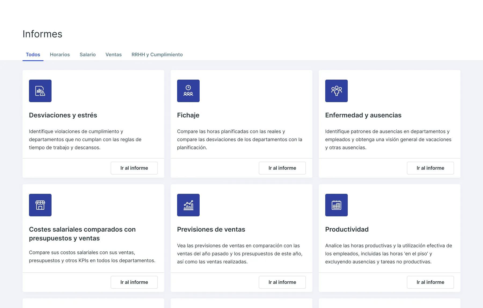Screen dimensions: 483x308
Task: Click the Previsiones de ventas title
Action: point(211,229)
